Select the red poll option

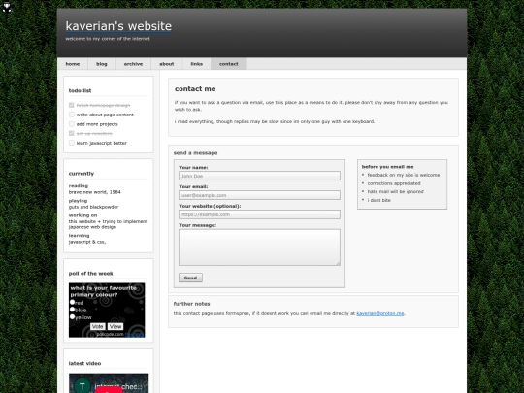[x=72, y=302]
